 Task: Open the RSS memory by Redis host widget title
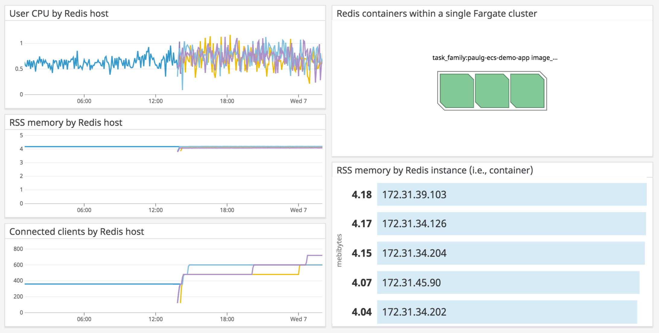point(66,122)
